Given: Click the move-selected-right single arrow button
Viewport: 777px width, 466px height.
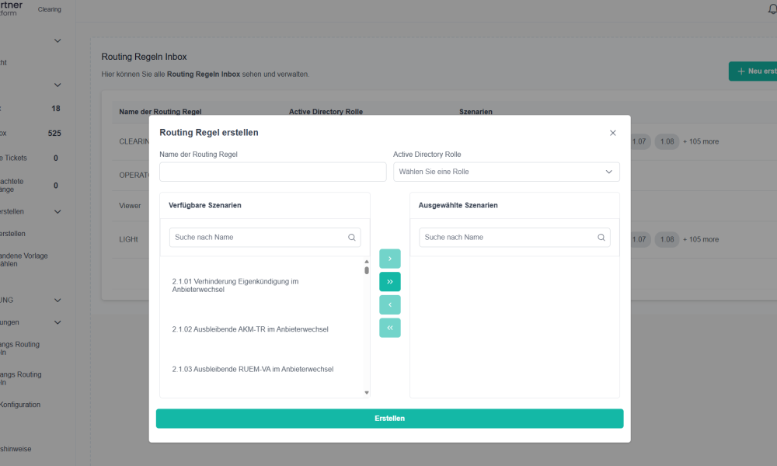Looking at the screenshot, I should (389, 258).
